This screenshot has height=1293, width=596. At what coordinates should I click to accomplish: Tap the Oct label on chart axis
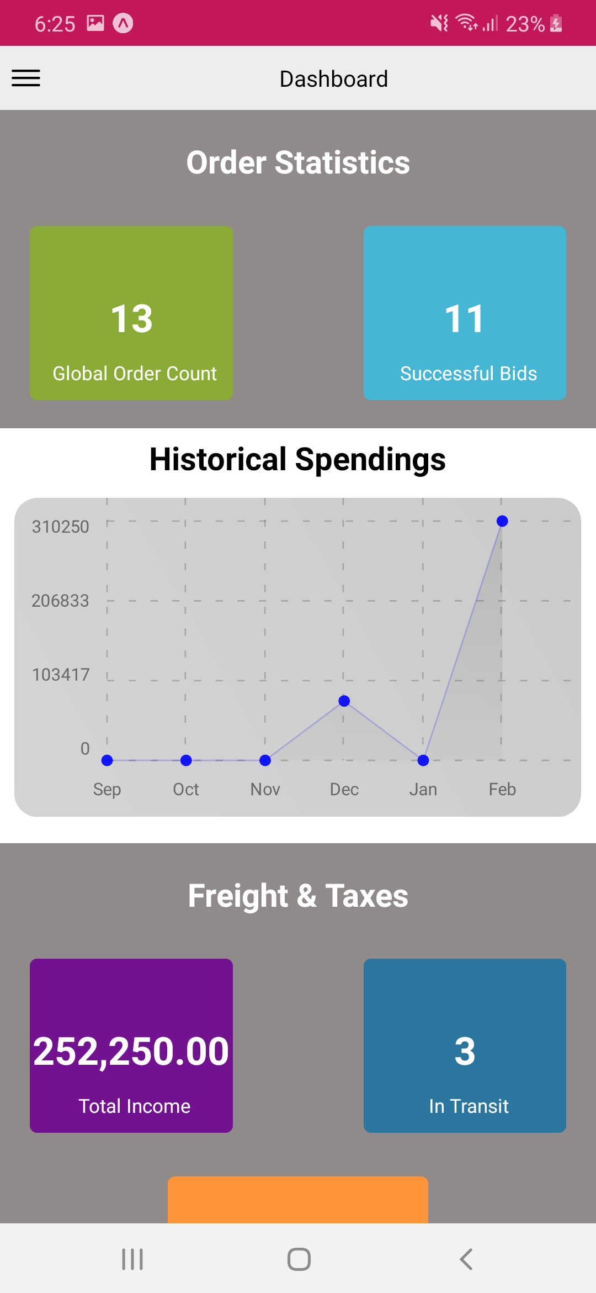(186, 789)
